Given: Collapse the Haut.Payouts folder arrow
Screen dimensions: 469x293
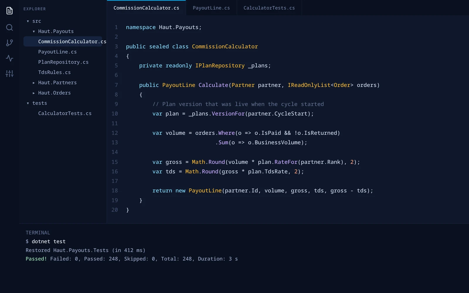Looking at the screenshot, I should (x=34, y=31).
